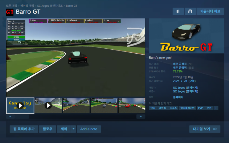Go to 모든 게임 breadcrumb link

[x=11, y=6]
